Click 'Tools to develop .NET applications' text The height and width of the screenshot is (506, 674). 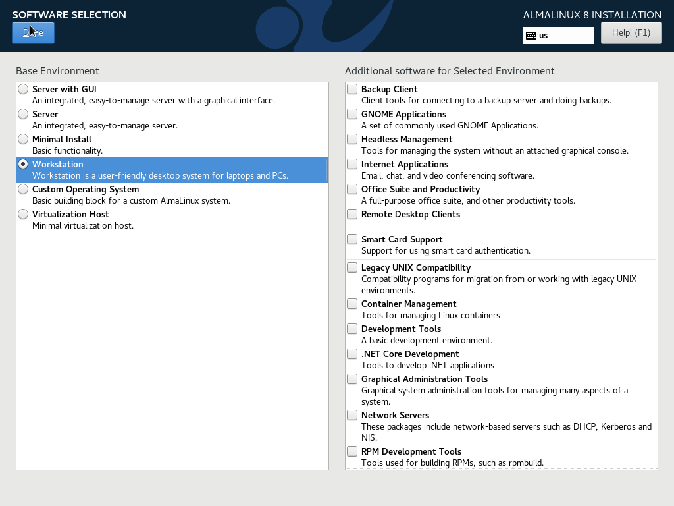click(x=428, y=365)
